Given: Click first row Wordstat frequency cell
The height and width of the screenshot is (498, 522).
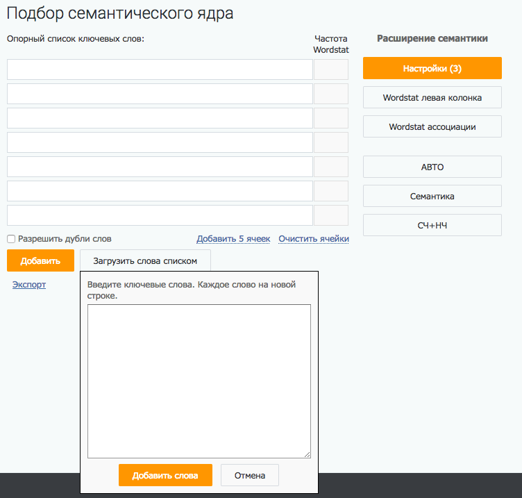Looking at the screenshot, I should [331, 69].
